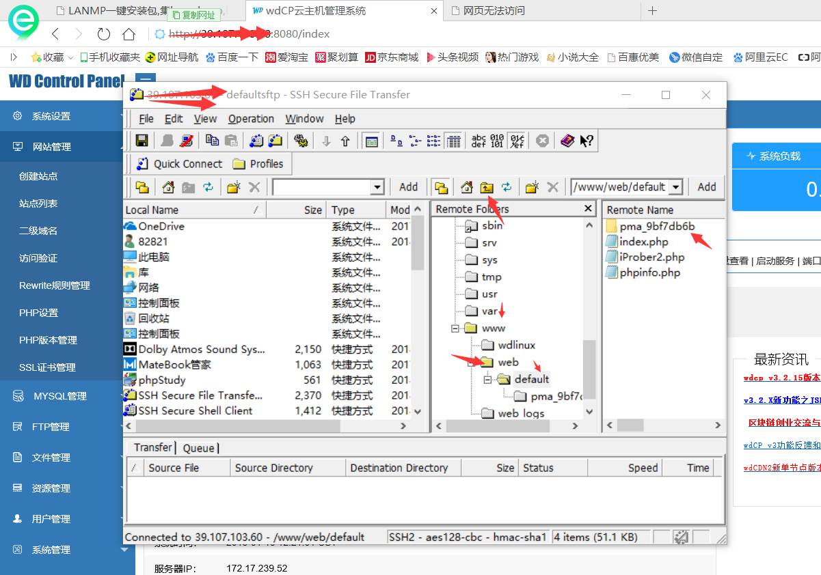Viewport: 821px width, 575px height.
Task: Click the Upload arrow toolbar icon
Action: coord(345,141)
